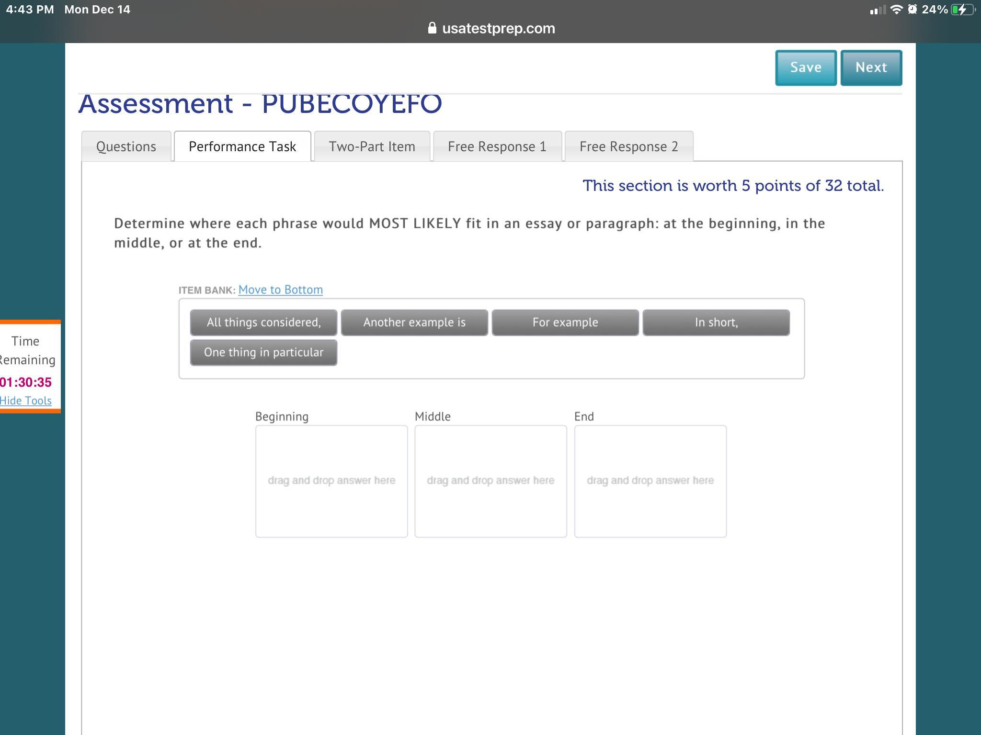Tap the battery icon in status bar
Image resolution: width=981 pixels, height=735 pixels.
(x=962, y=10)
